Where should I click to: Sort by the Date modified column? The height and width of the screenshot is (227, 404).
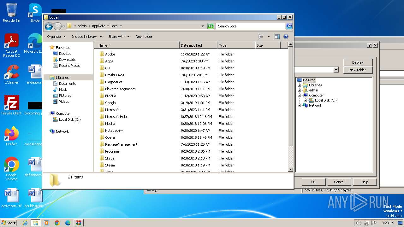198,45
